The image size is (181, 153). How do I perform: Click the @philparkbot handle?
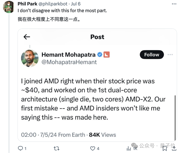(54, 4)
